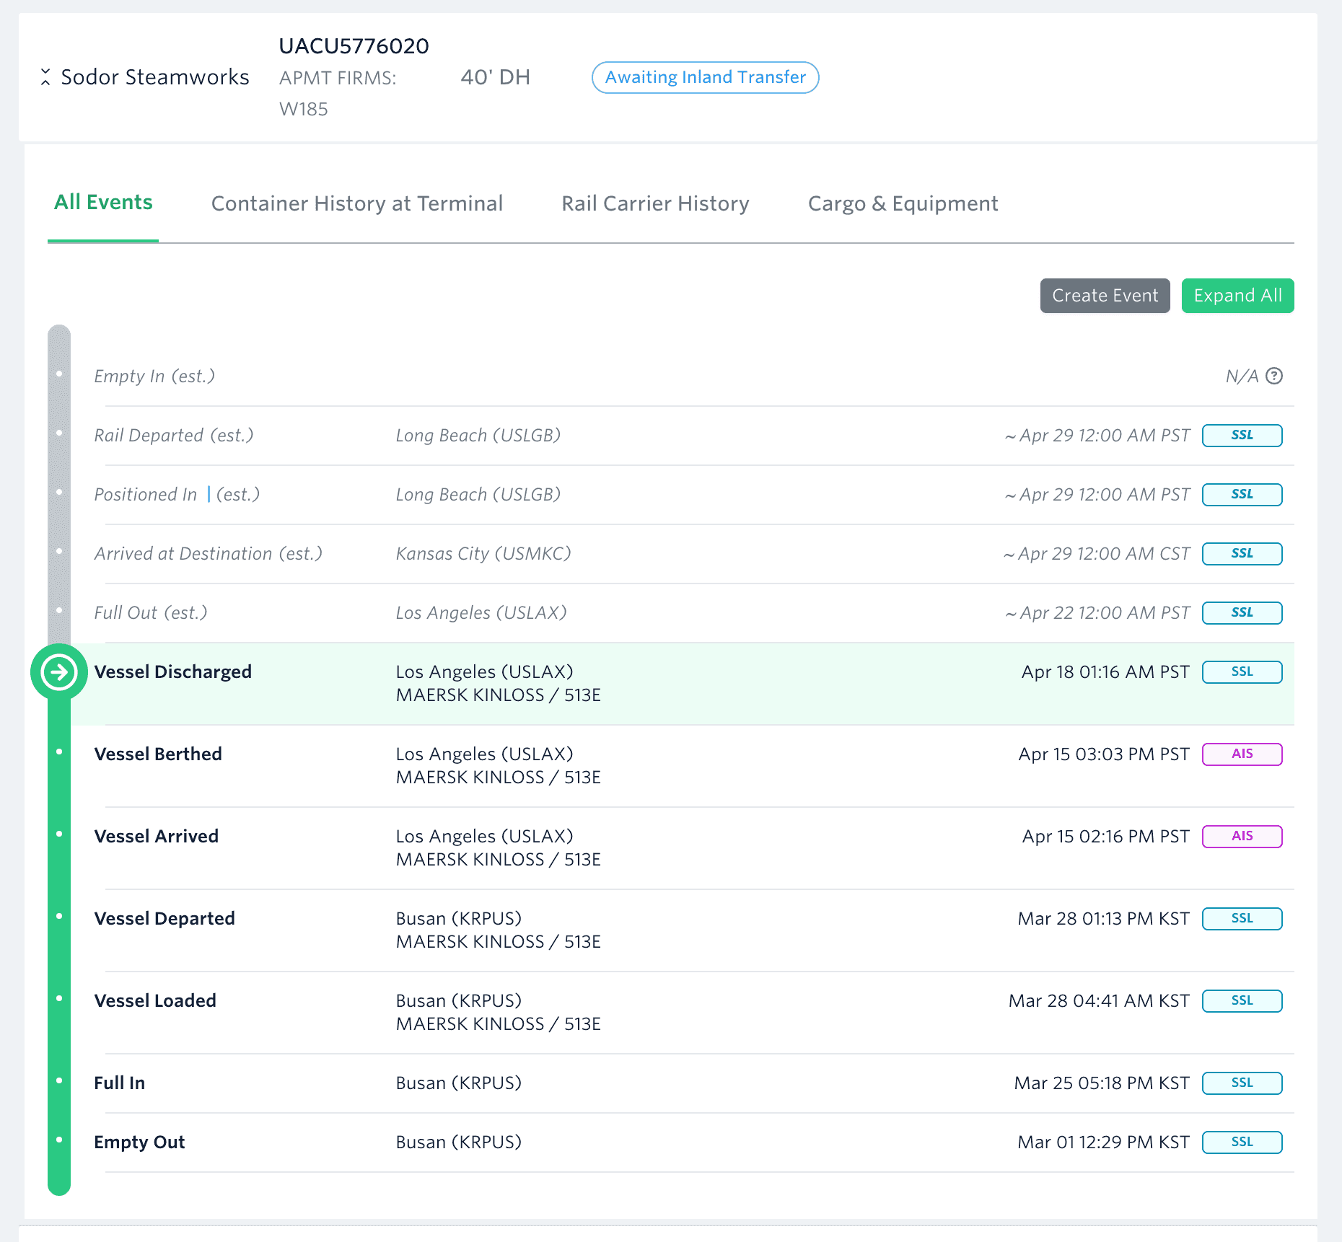Click the N/A help question-mark icon

pos(1274,376)
